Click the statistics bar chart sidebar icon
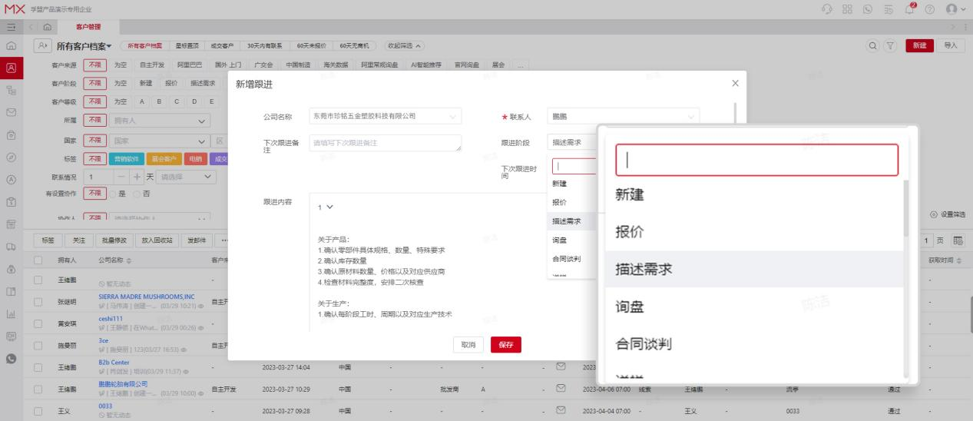973x421 pixels. pyautogui.click(x=12, y=313)
